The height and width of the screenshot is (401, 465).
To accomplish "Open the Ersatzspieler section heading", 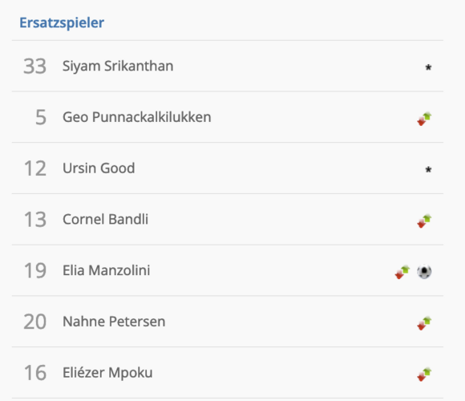I will (62, 22).
